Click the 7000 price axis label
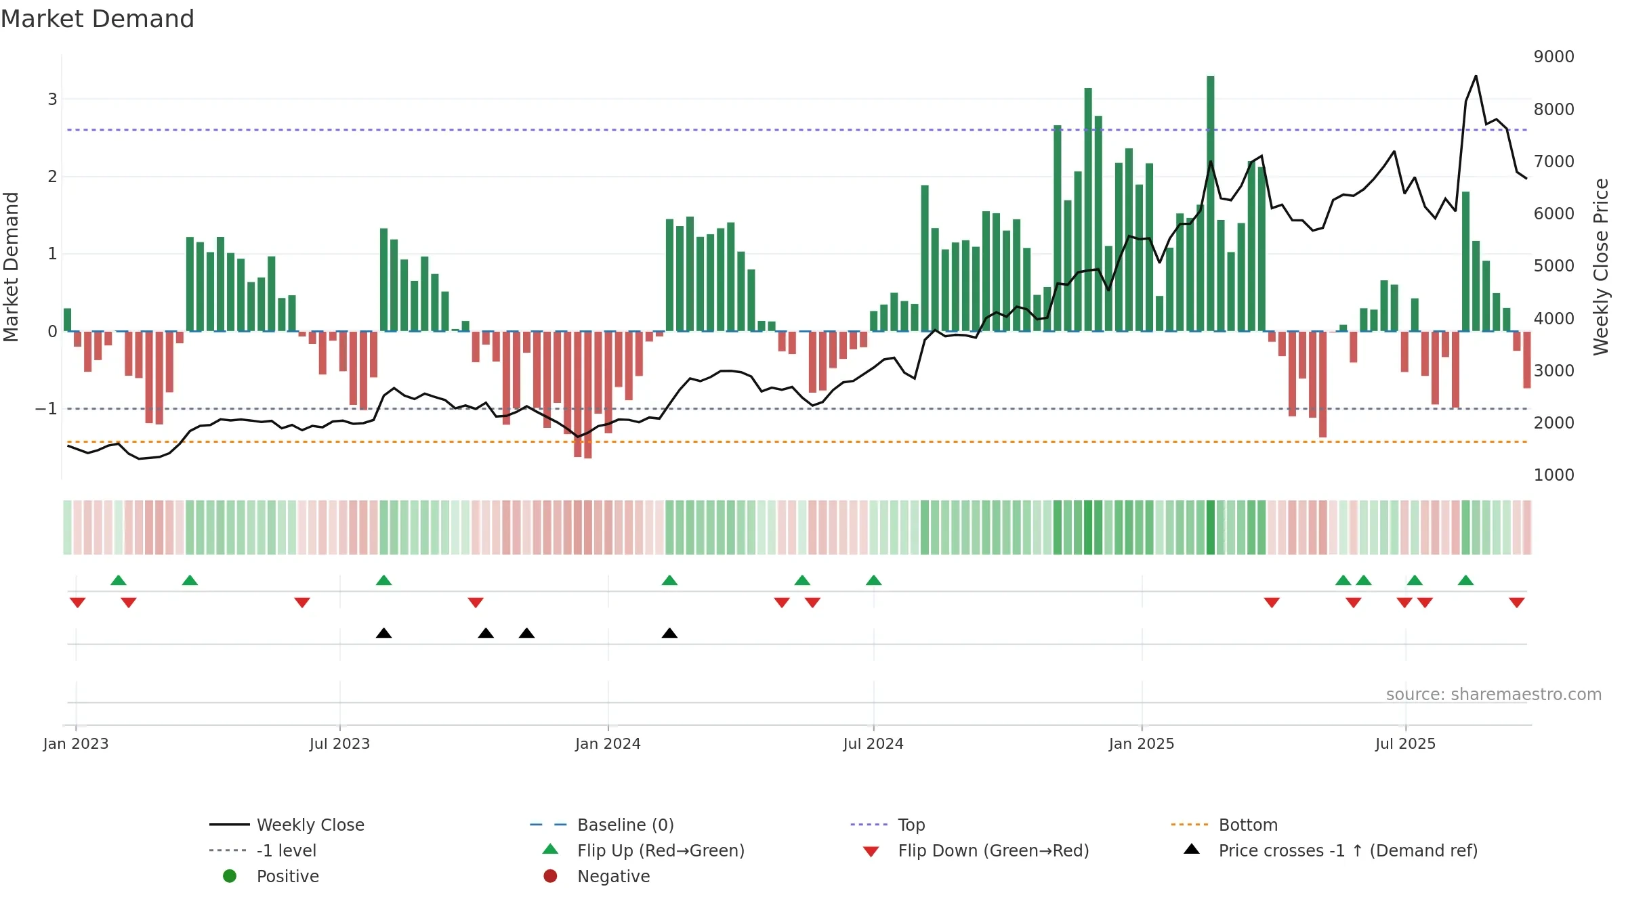The width and height of the screenshot is (1626, 914). [x=1554, y=162]
